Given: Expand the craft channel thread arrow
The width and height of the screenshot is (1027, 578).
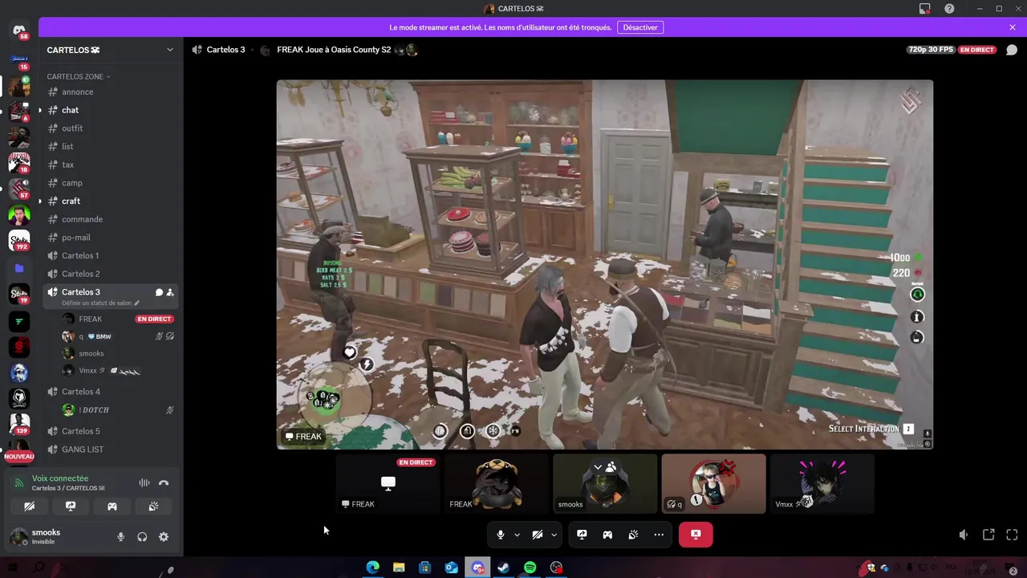Looking at the screenshot, I should click(40, 201).
